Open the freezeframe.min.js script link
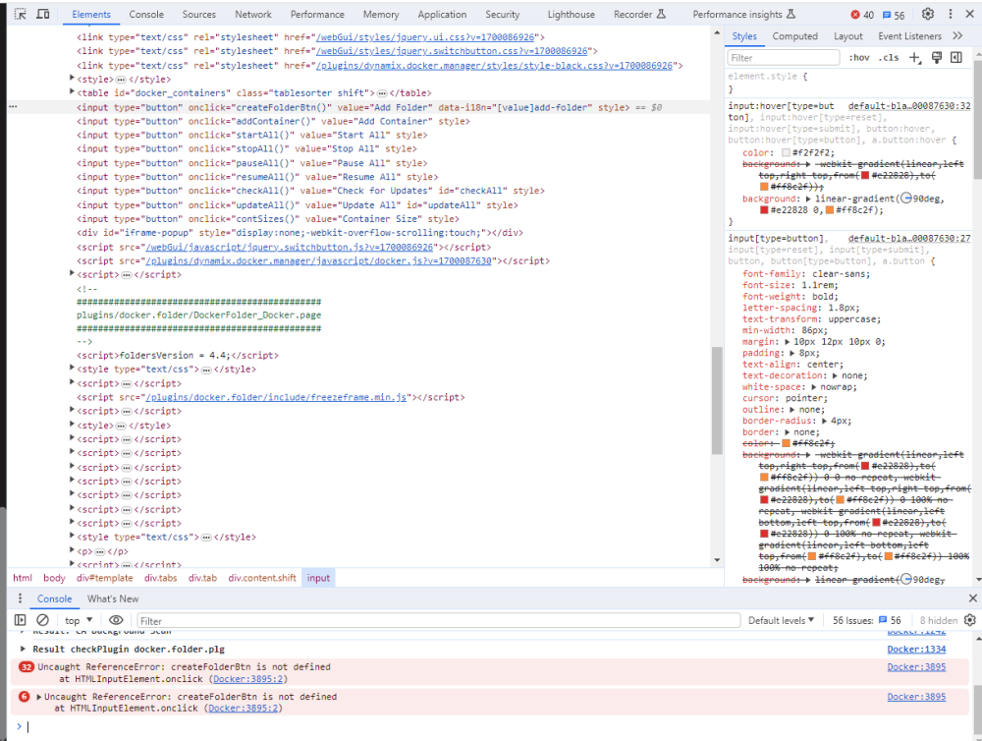Viewport: 982px width, 741px height. [x=276, y=397]
